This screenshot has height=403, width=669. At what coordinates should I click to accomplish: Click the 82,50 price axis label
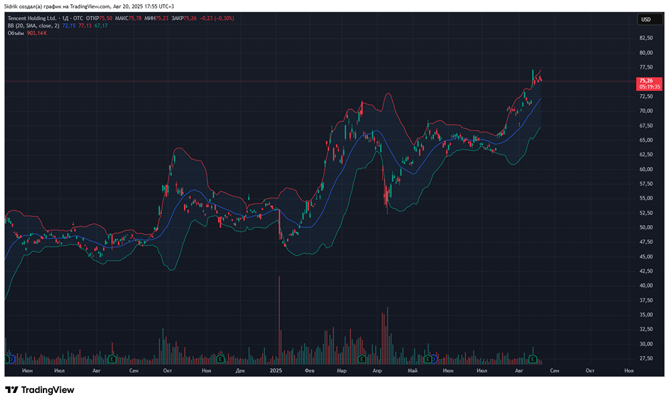click(646, 38)
